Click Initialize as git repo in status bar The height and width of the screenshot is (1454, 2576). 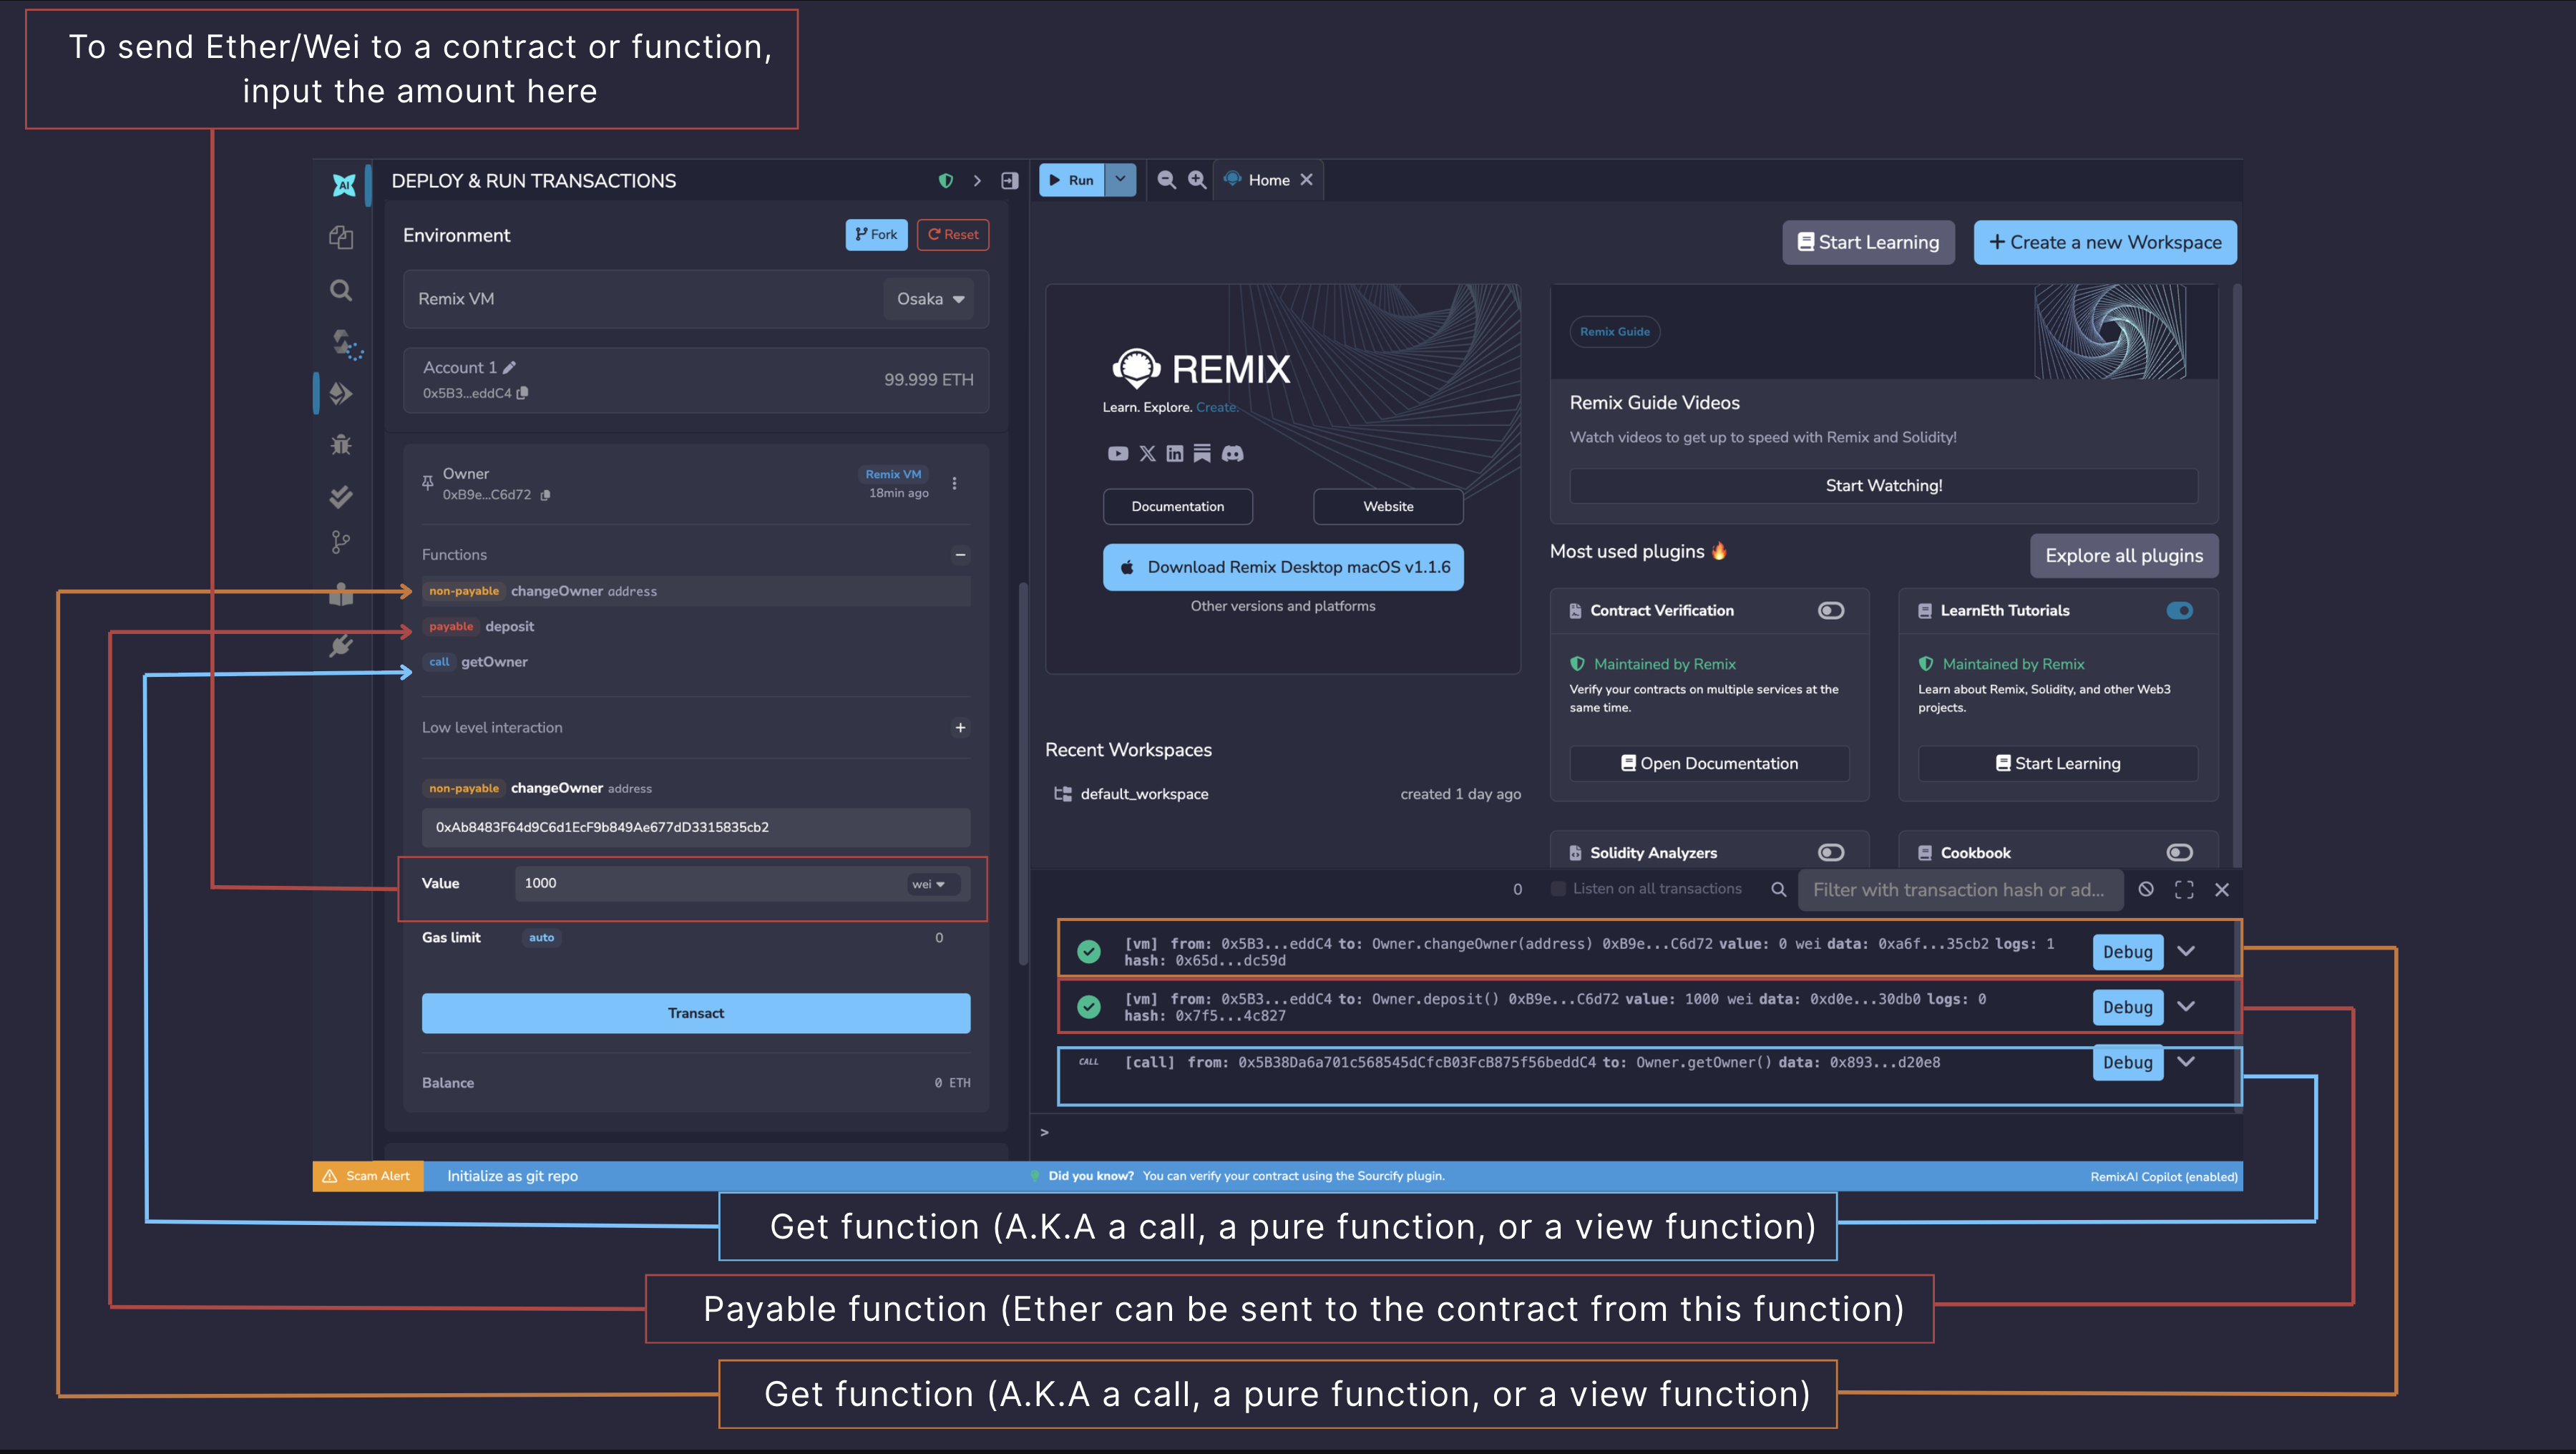click(x=512, y=1176)
